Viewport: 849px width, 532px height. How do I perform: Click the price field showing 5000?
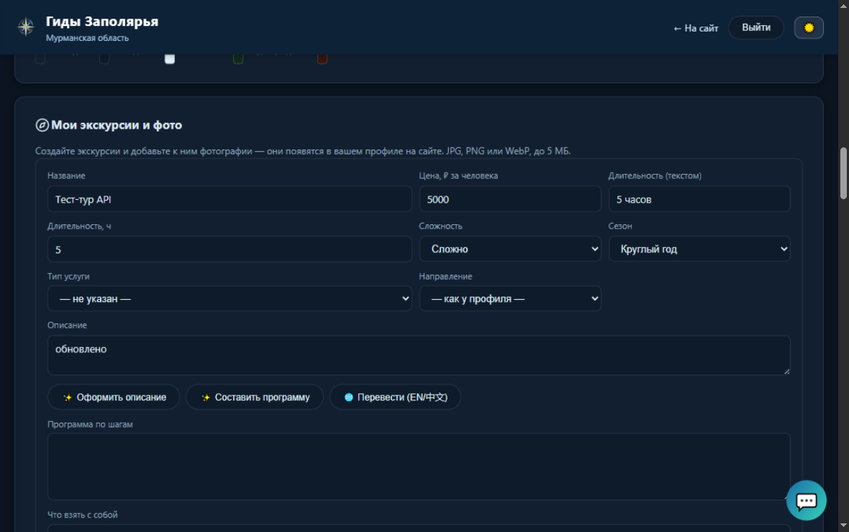coord(509,199)
